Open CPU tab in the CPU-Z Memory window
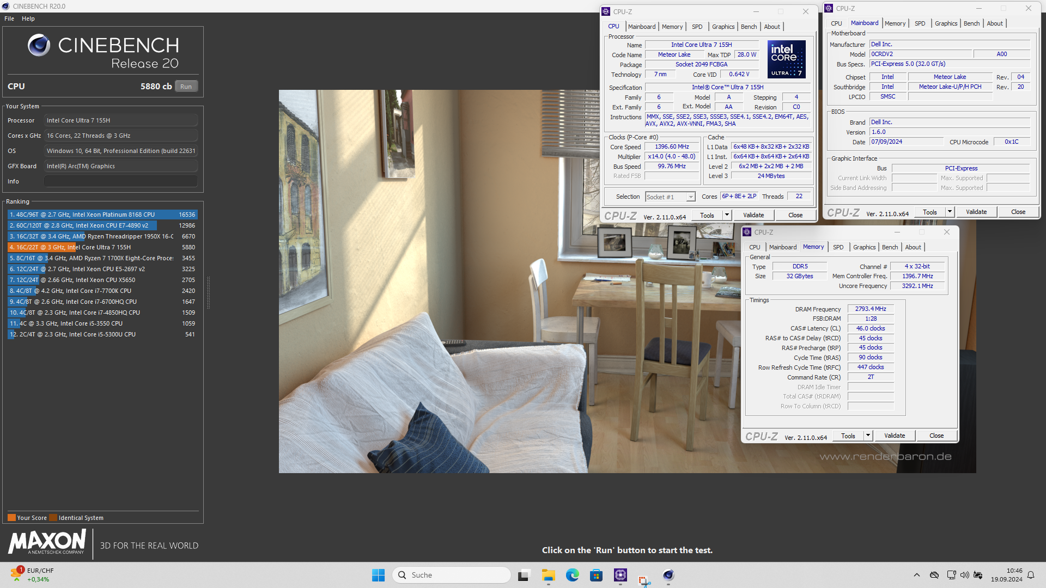 755,247
